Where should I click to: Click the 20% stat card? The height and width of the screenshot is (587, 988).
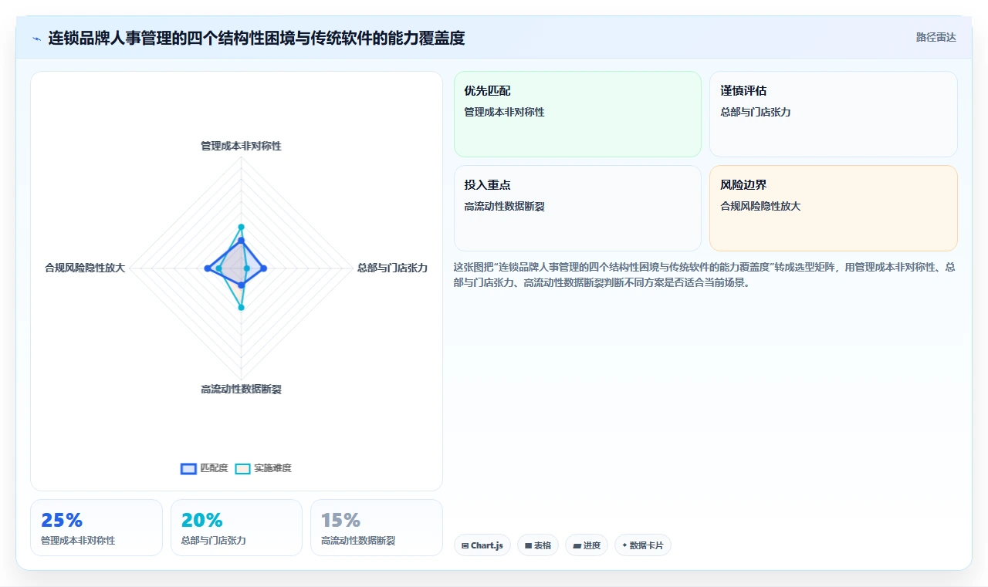[236, 528]
